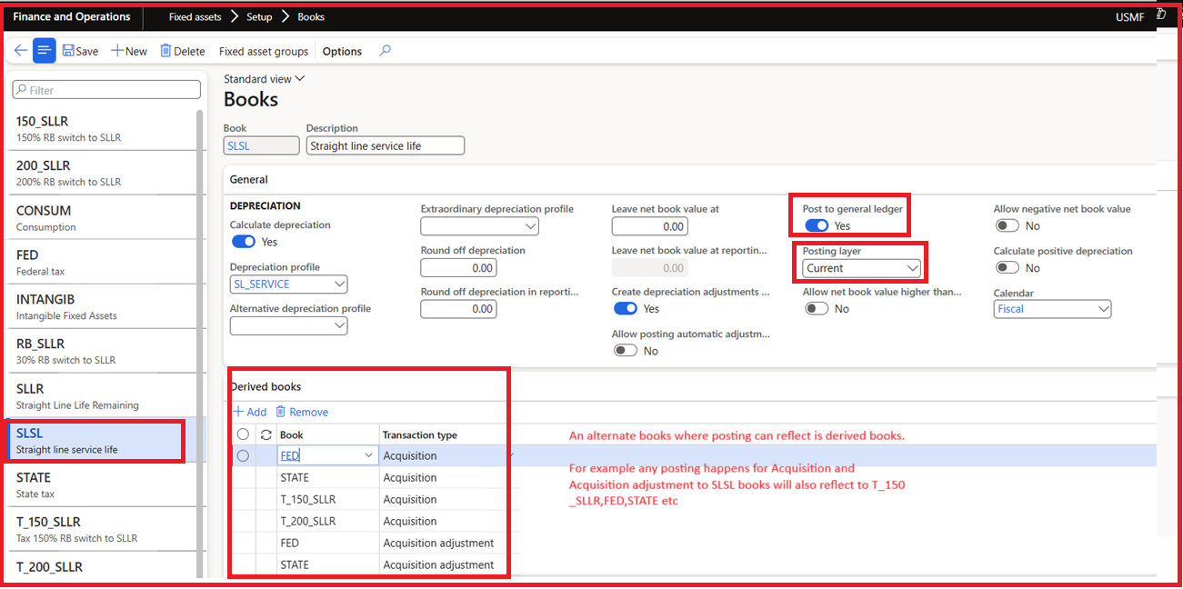The width and height of the screenshot is (1183, 589).
Task: Click the Setup breadcrumb link
Action: coord(259,17)
